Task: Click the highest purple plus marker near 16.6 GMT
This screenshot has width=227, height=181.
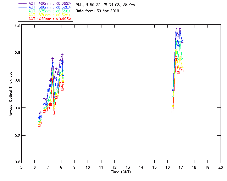Action: [176, 27]
